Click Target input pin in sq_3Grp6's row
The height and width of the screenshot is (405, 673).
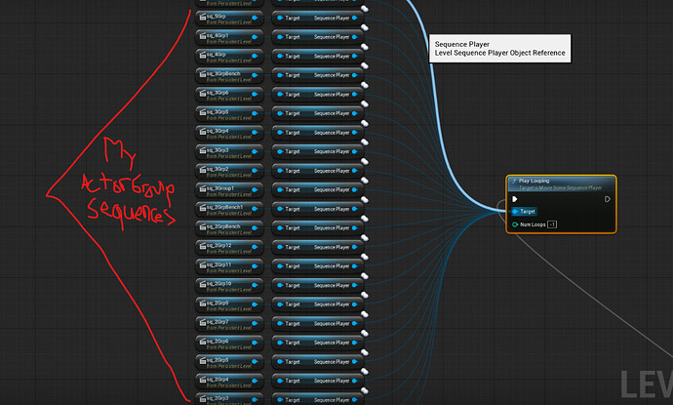coord(280,95)
